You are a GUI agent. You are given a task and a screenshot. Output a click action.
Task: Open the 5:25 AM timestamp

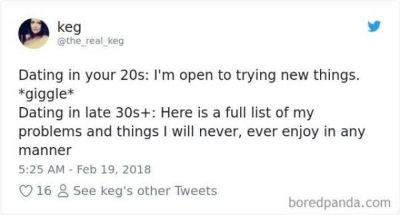pos(42,169)
